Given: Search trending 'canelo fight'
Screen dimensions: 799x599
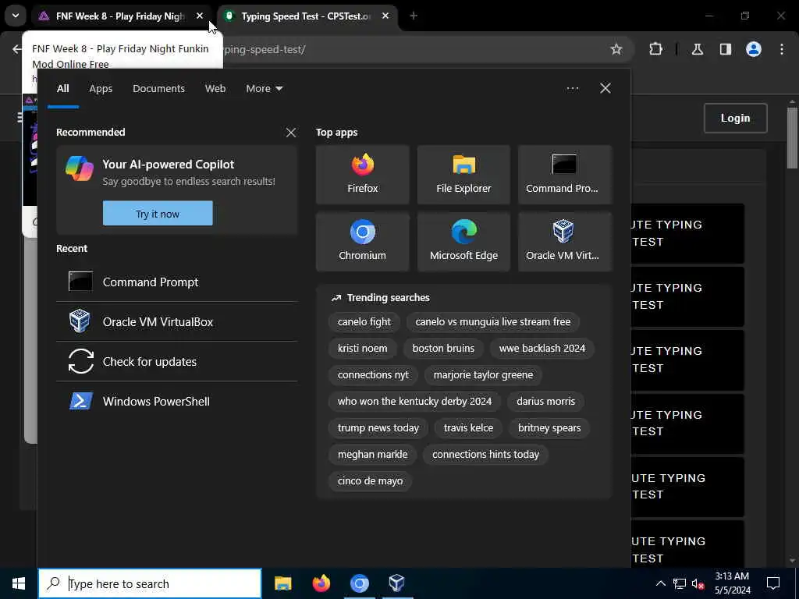Looking at the screenshot, I should (x=364, y=321).
